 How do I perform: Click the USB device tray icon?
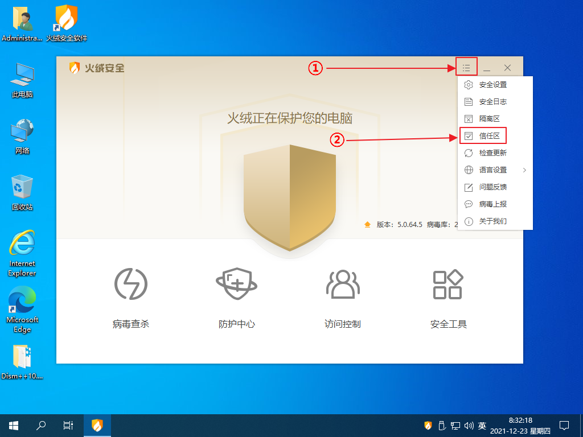tap(442, 426)
